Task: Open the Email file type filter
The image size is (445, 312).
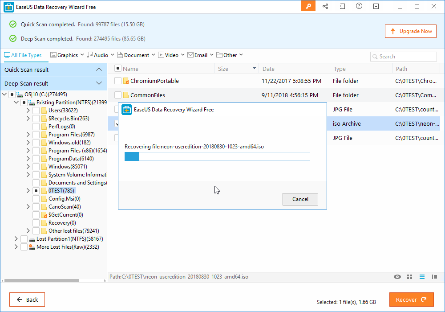Action: pyautogui.click(x=200, y=55)
